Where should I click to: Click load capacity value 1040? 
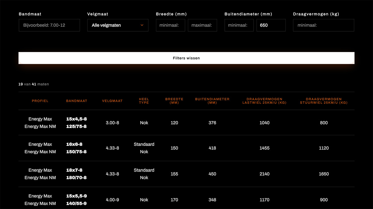pyautogui.click(x=265, y=123)
